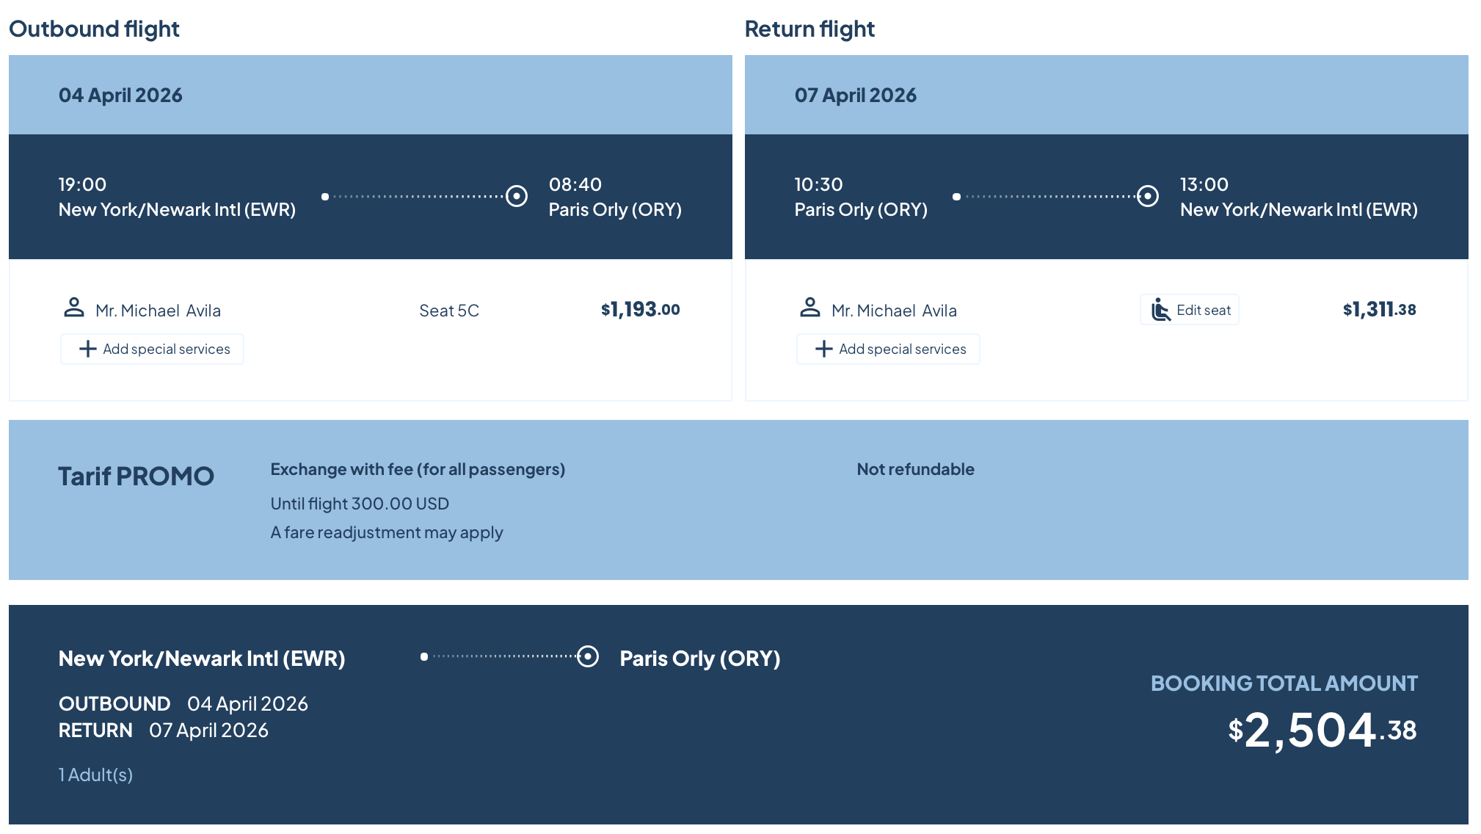This screenshot has height=834, width=1481.
Task: Click passenger icon in return flight card
Action: 810,308
